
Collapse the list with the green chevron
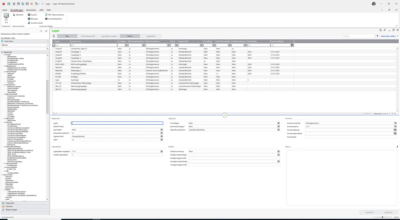point(225,115)
